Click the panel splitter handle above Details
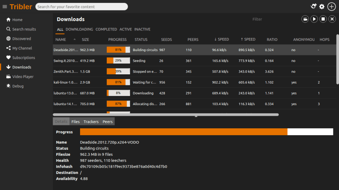Image resolution: width=339 pixels, height=190 pixels. point(196,117)
